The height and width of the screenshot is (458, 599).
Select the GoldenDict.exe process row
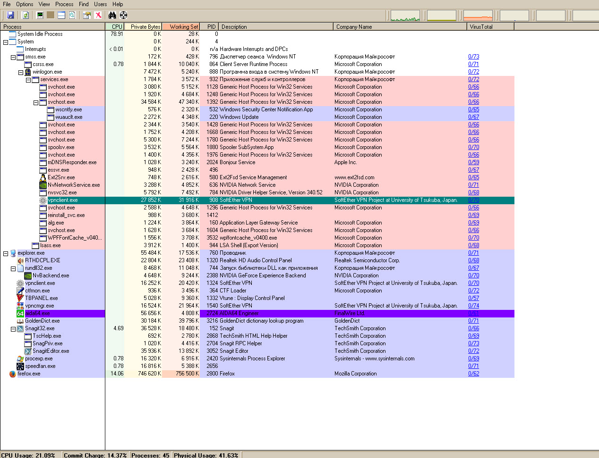[42, 321]
